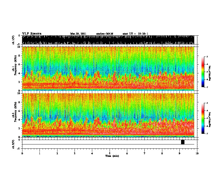Click the 6 kHz tick label of ch.2 spectrogram
222x172 pixels.
[19, 111]
